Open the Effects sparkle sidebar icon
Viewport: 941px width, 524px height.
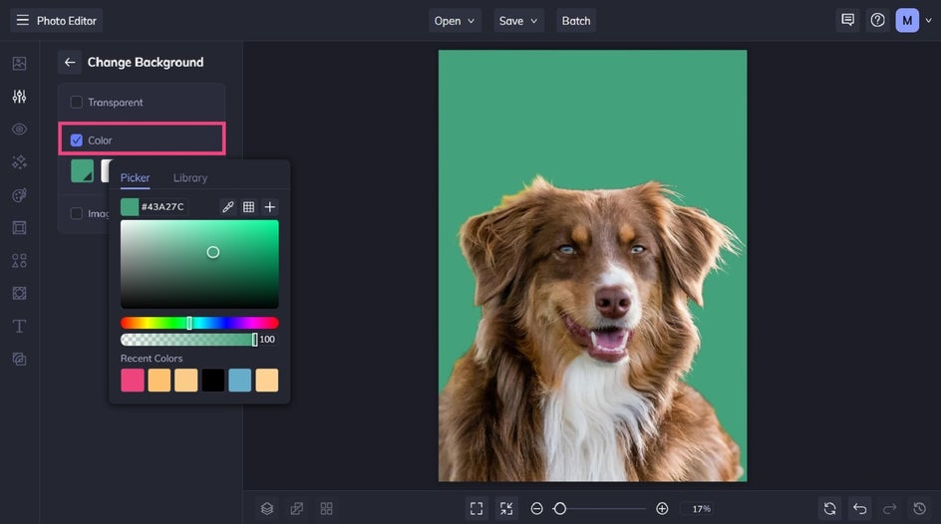[x=19, y=161]
